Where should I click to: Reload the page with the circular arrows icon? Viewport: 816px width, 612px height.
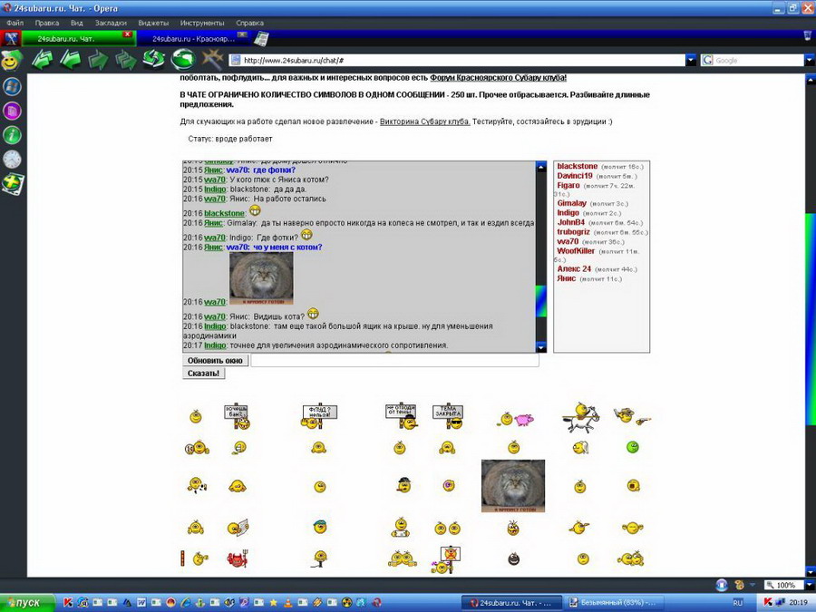[154, 59]
